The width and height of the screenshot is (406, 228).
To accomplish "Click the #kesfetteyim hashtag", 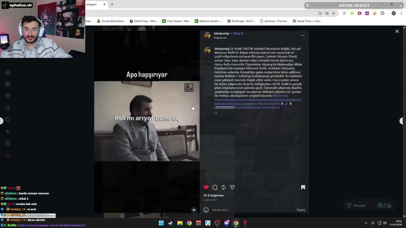I will [x=271, y=107].
